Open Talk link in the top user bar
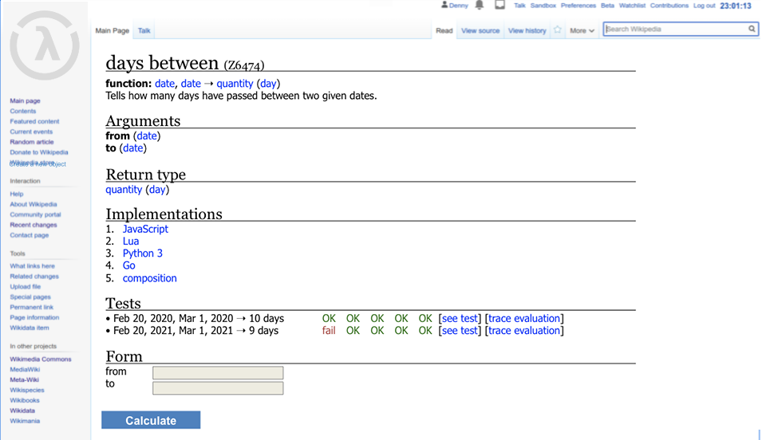 519,6
